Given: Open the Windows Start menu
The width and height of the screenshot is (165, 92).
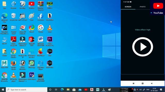Looking at the screenshot, I should coord(3,90).
